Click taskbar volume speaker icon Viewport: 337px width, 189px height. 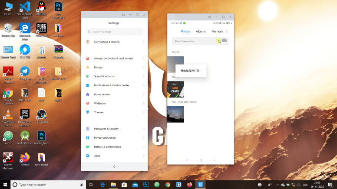pos(298,185)
